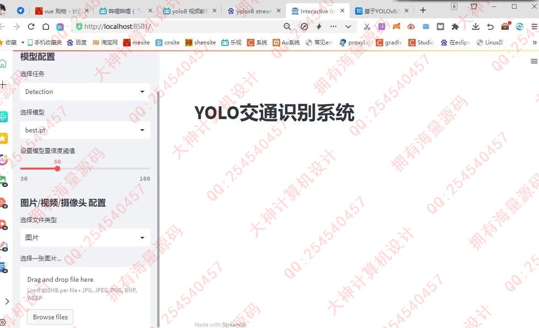Viewport: 539px width, 328px height.
Task: Show more bookmarks with the double chevron
Action: tap(534, 43)
